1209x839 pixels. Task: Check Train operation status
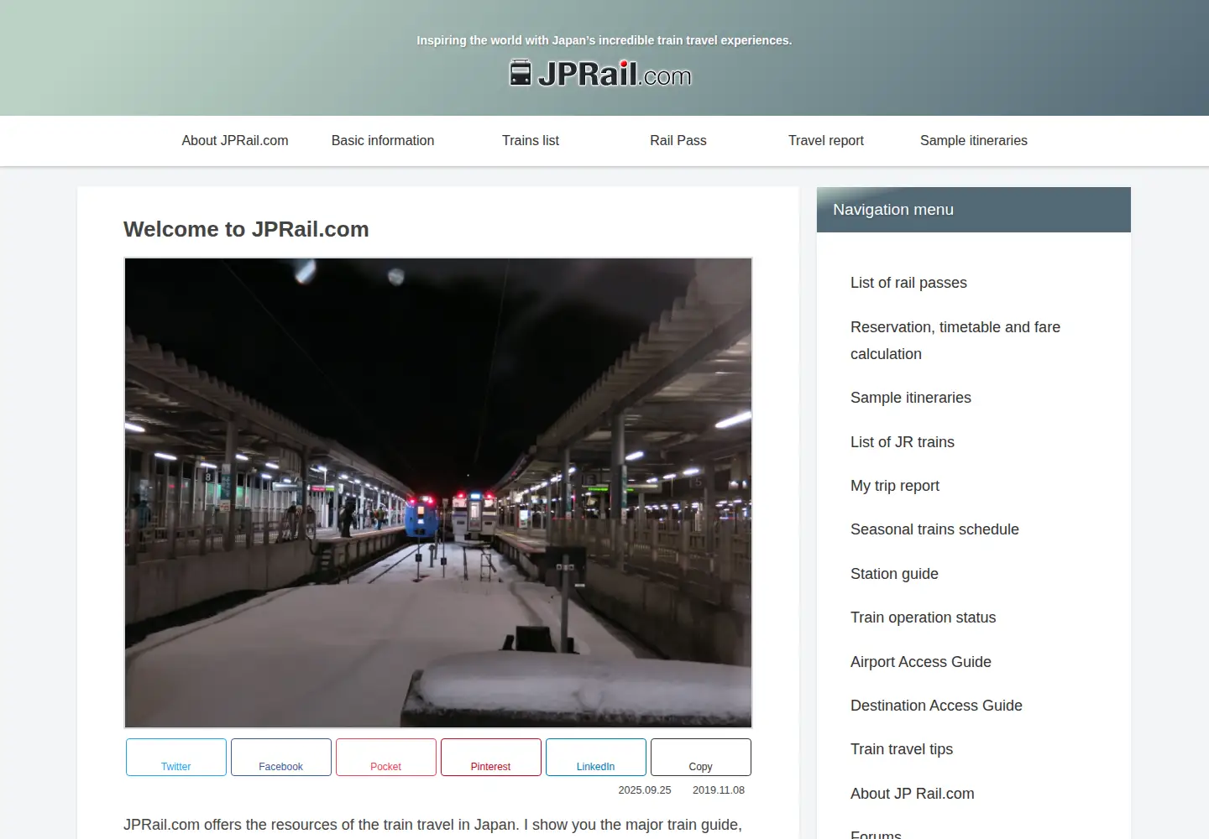click(x=923, y=618)
